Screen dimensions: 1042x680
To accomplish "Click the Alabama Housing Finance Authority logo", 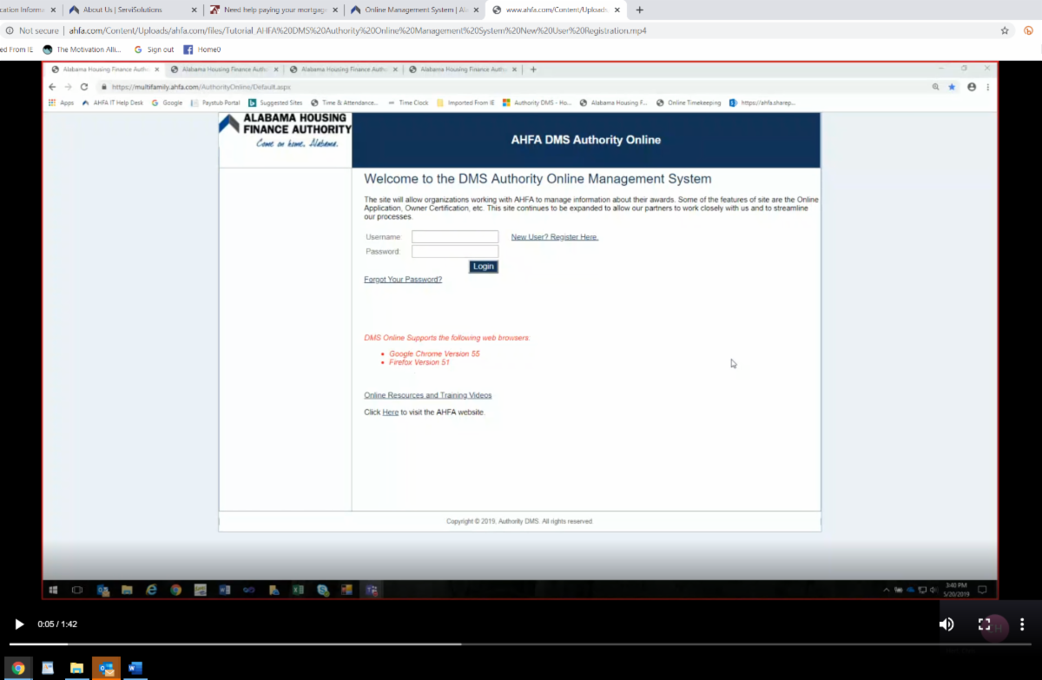I will pyautogui.click(x=285, y=130).
